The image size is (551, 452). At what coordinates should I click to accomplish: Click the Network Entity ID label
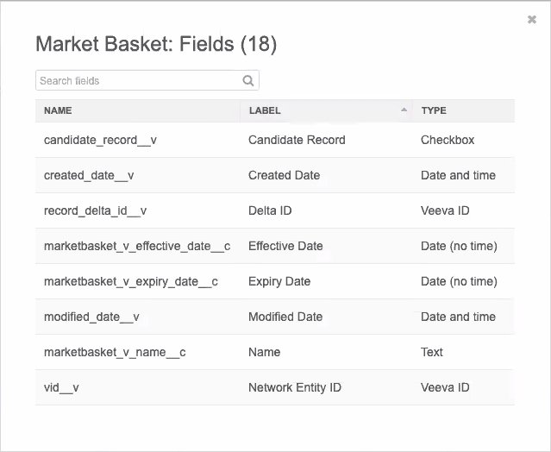click(295, 387)
